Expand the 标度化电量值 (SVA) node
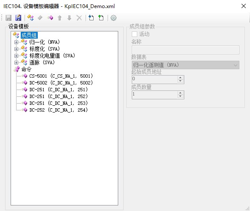The image size is (250, 211). pyautogui.click(x=16, y=56)
